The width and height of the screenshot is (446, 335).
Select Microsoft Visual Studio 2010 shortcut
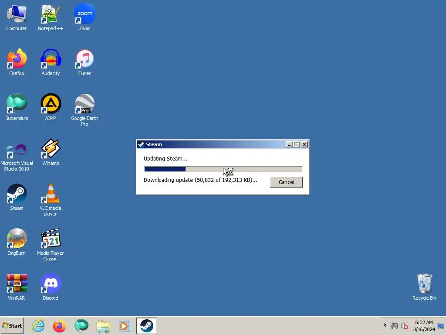point(17,157)
